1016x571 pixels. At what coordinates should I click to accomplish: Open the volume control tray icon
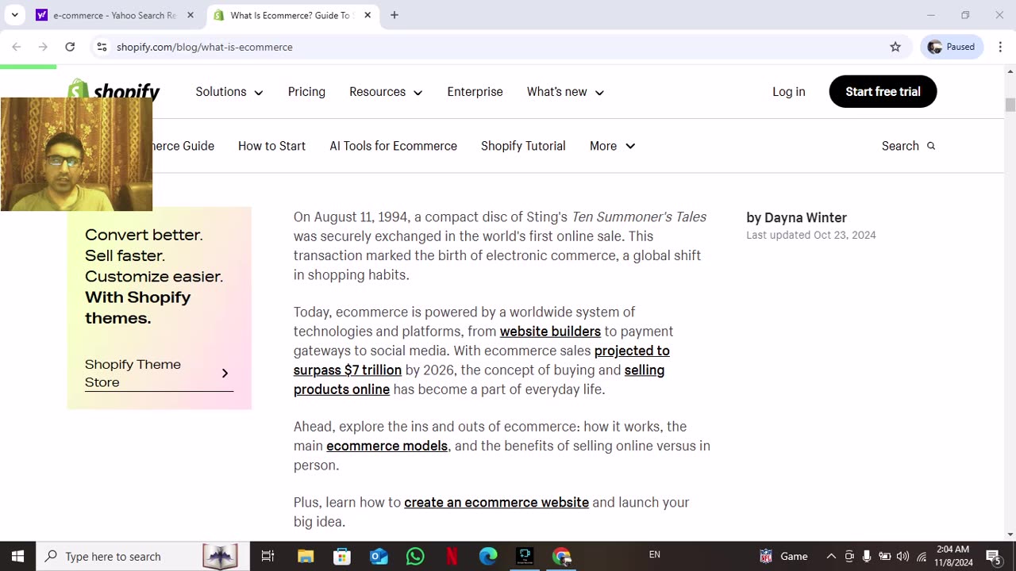tap(902, 556)
